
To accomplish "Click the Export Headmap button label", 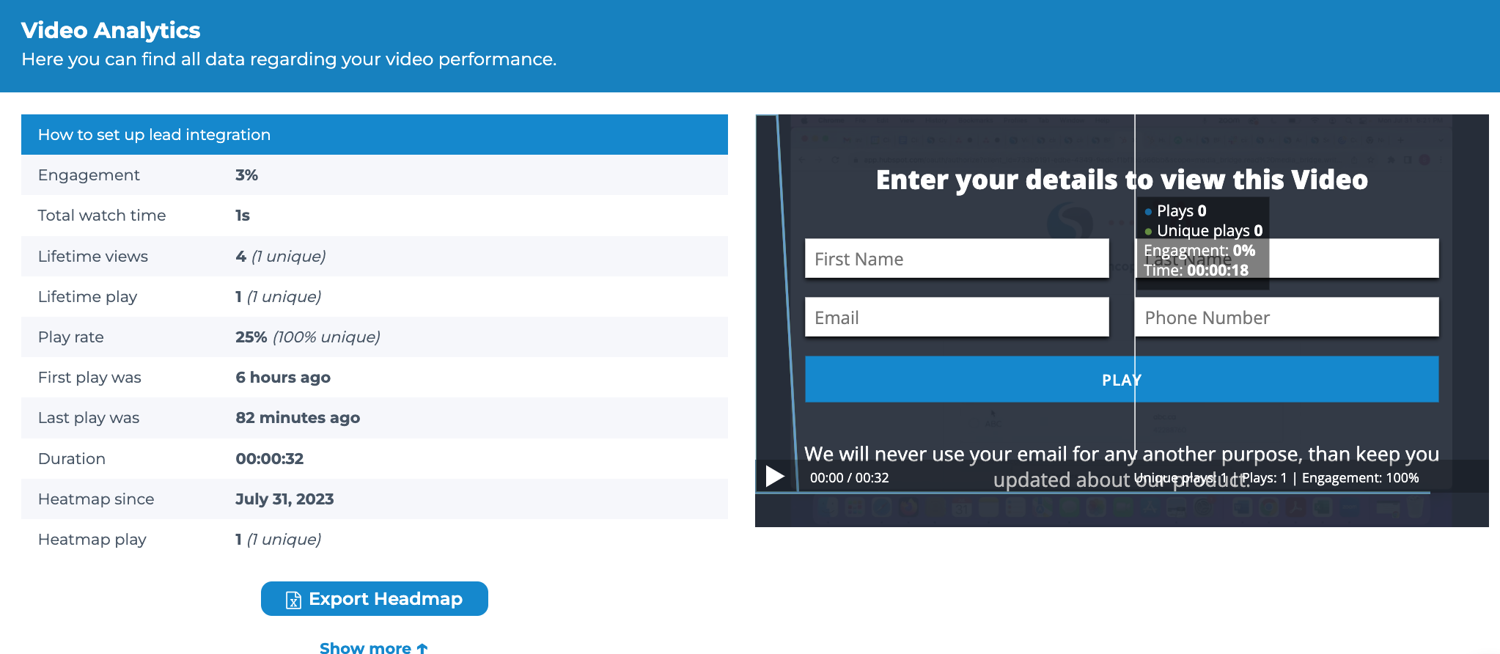I will click(386, 599).
